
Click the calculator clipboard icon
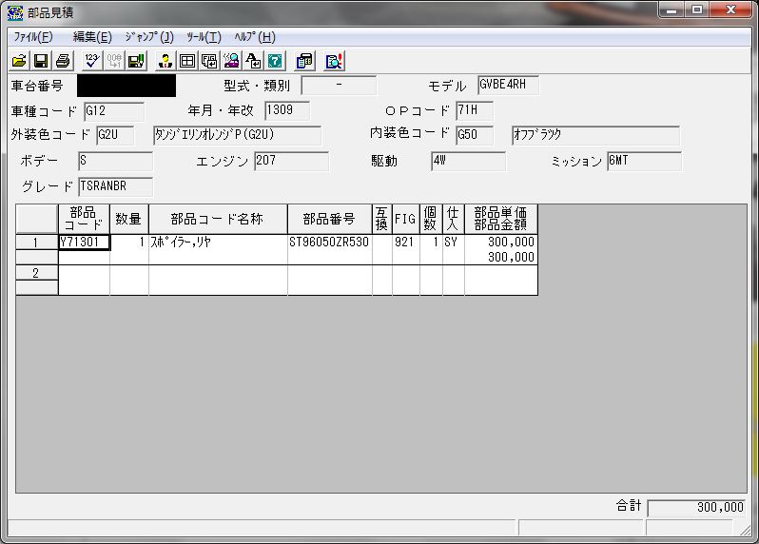pos(304,61)
